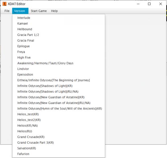This screenshot has height=158, width=167.
Task: Select New Guardian of Astatine (RU/NA) version
Action: pos(59,103)
